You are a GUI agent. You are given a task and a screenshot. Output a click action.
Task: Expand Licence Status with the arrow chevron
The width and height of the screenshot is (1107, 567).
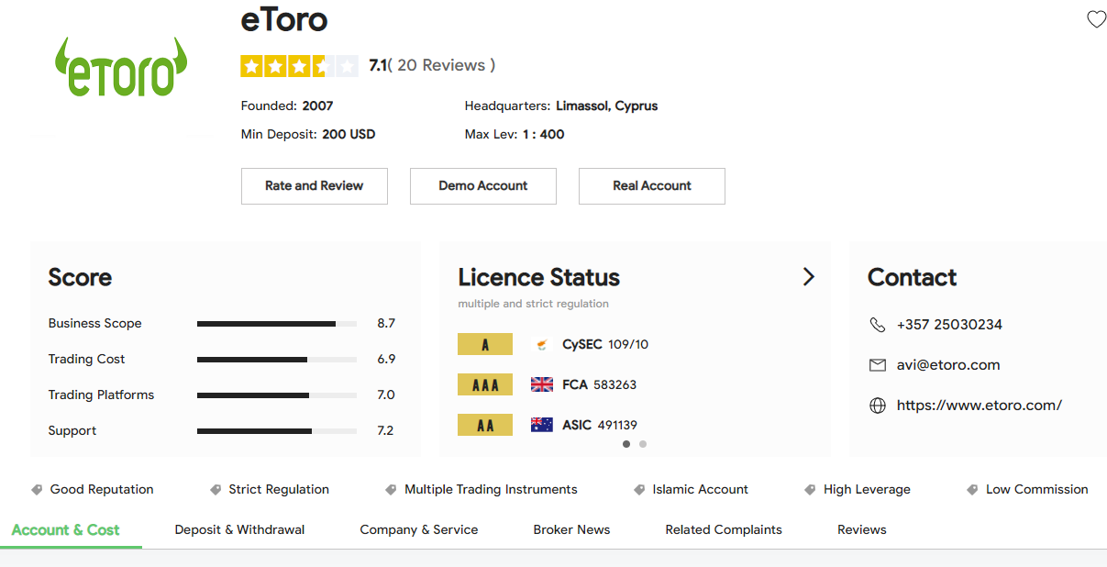[808, 277]
